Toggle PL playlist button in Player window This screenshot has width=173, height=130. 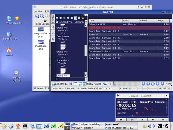point(119,113)
